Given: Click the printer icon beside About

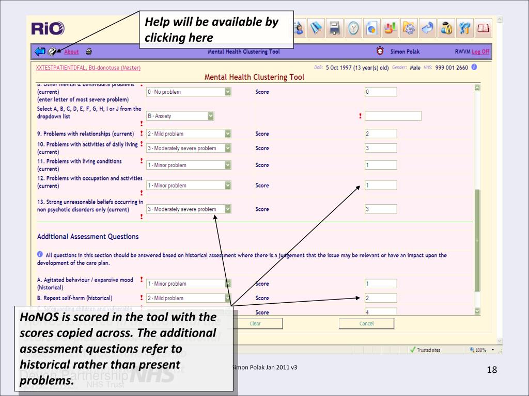Looking at the screenshot, I should pyautogui.click(x=89, y=52).
